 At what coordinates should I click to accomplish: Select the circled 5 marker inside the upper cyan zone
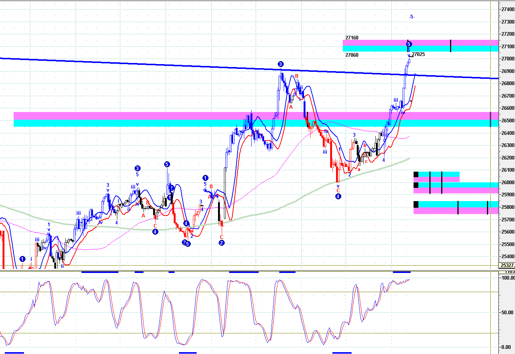pos(409,44)
